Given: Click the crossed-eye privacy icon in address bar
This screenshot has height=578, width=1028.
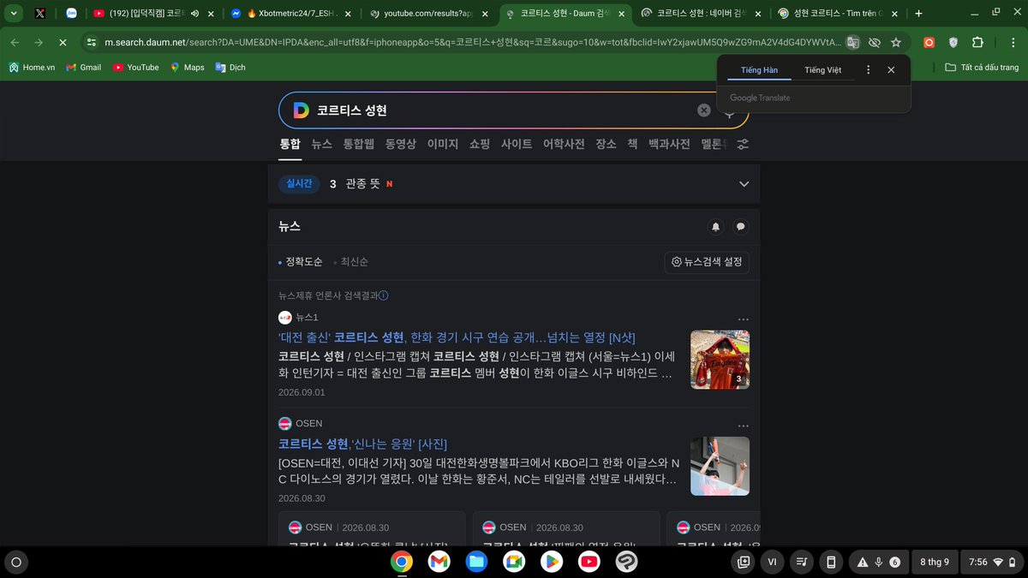Looking at the screenshot, I should click(x=875, y=42).
